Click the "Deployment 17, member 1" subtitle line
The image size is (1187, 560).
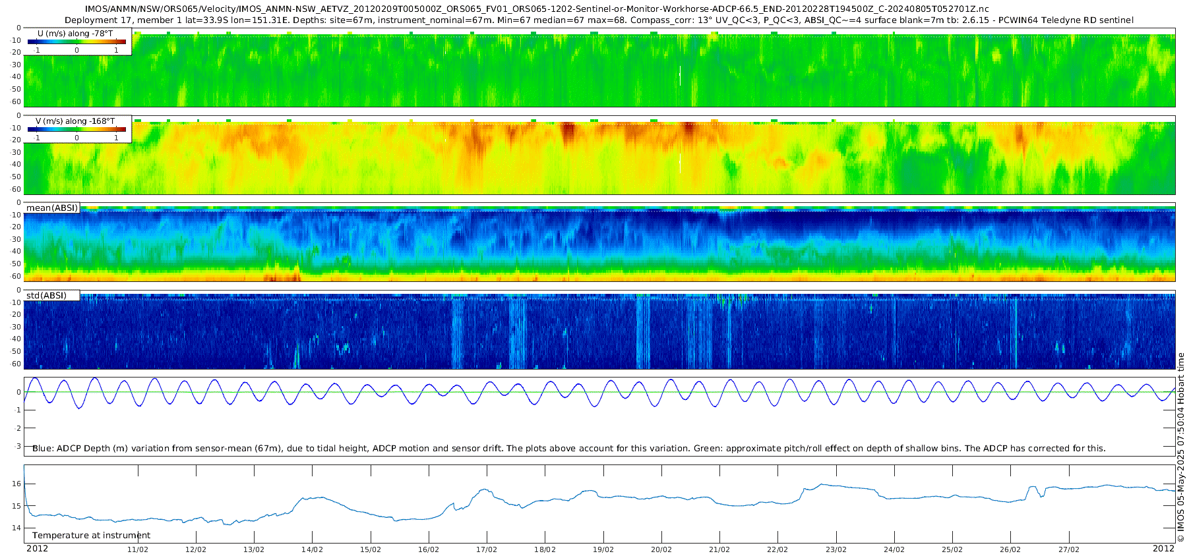click(x=599, y=20)
